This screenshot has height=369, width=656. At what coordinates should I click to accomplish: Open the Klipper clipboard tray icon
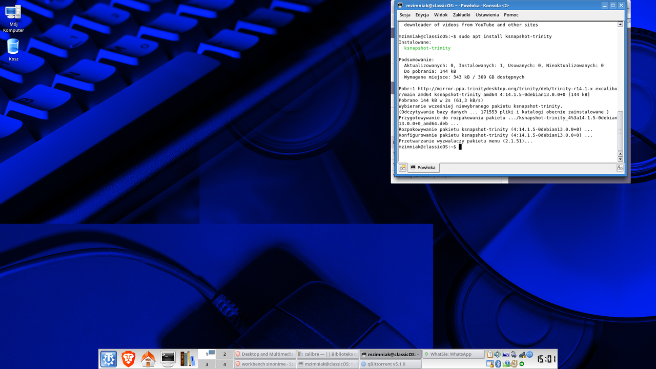490,354
